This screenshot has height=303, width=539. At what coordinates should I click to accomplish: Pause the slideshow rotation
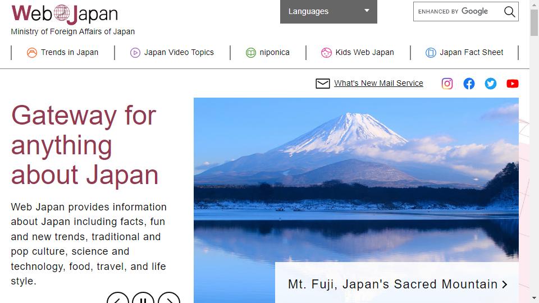(143, 297)
